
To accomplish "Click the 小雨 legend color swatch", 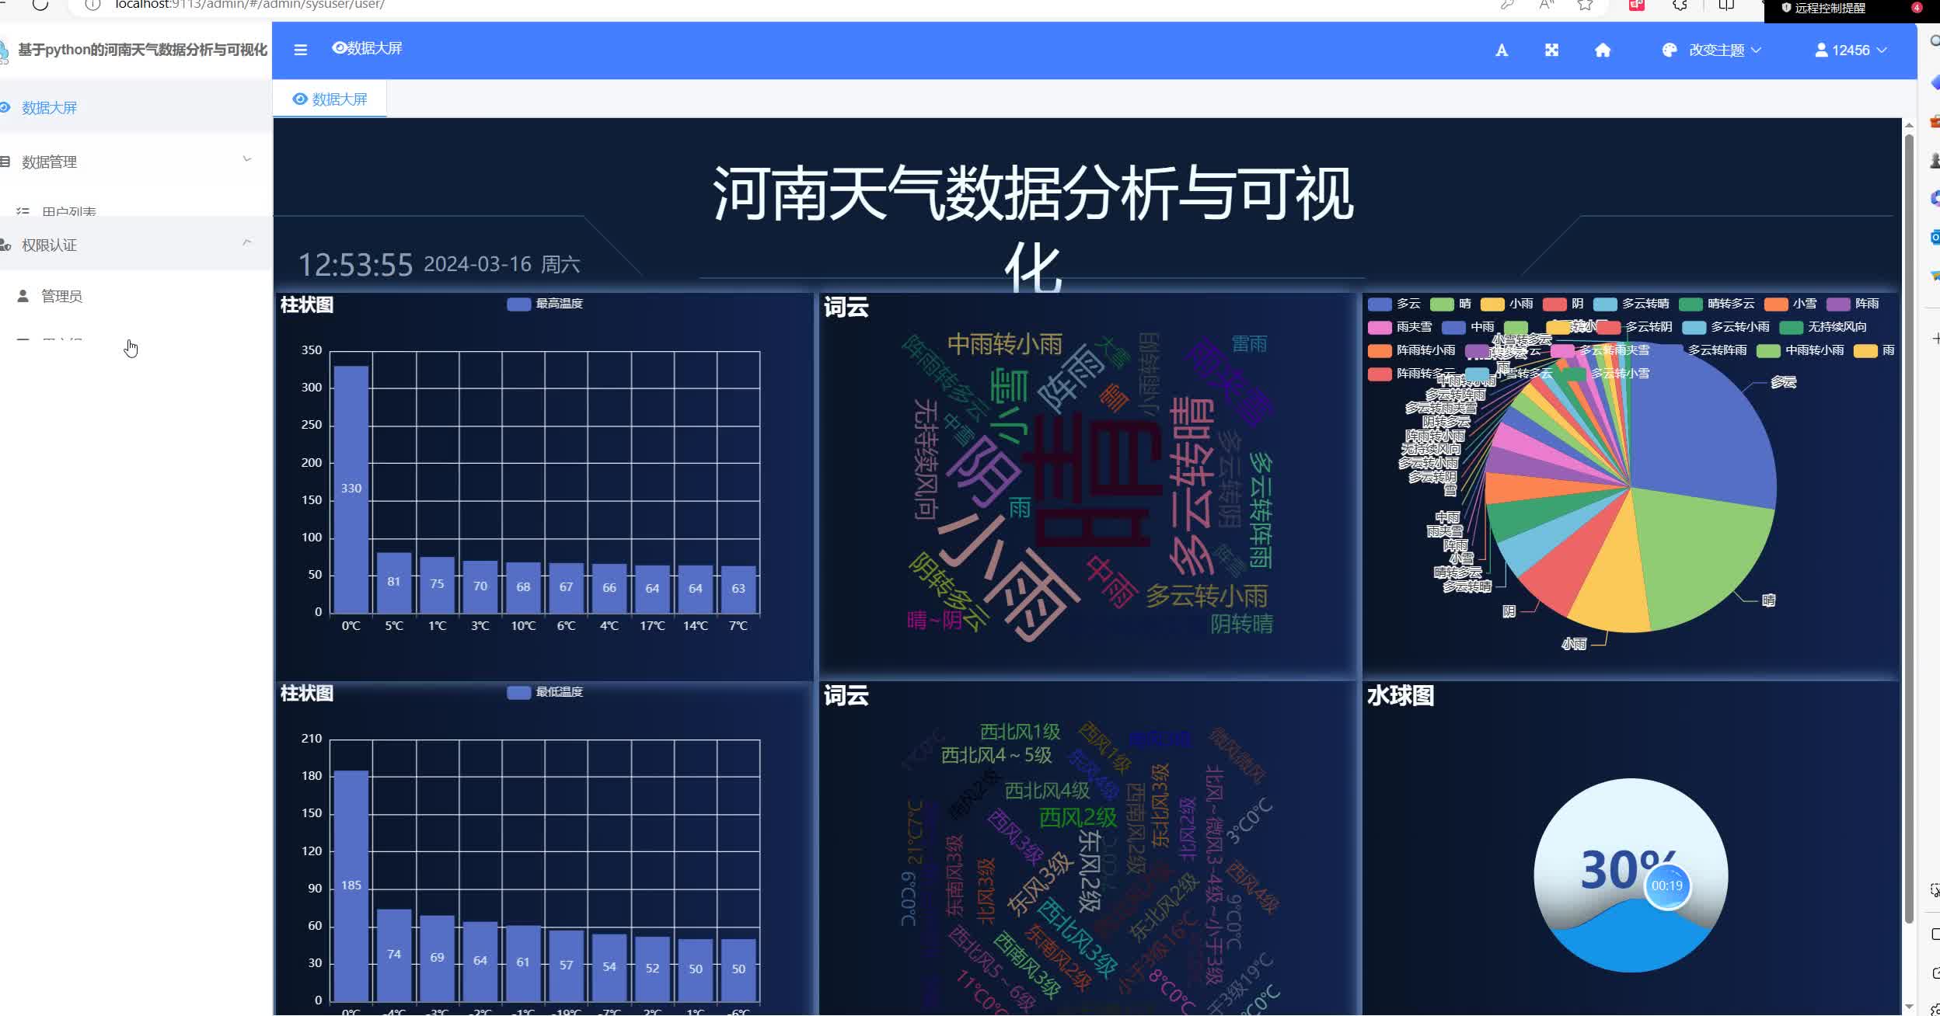I will coord(1492,304).
